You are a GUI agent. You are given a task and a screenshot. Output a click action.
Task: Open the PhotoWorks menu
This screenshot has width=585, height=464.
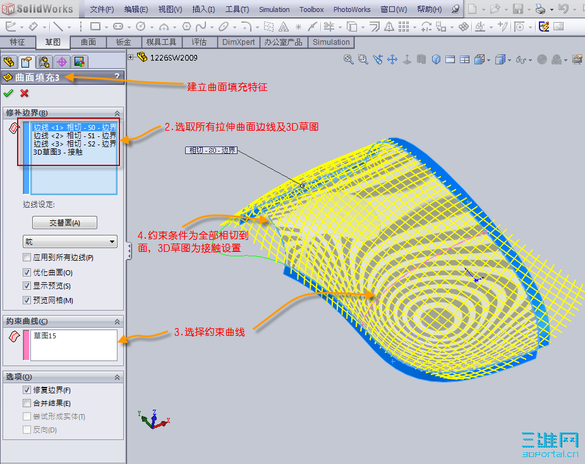[x=352, y=9]
